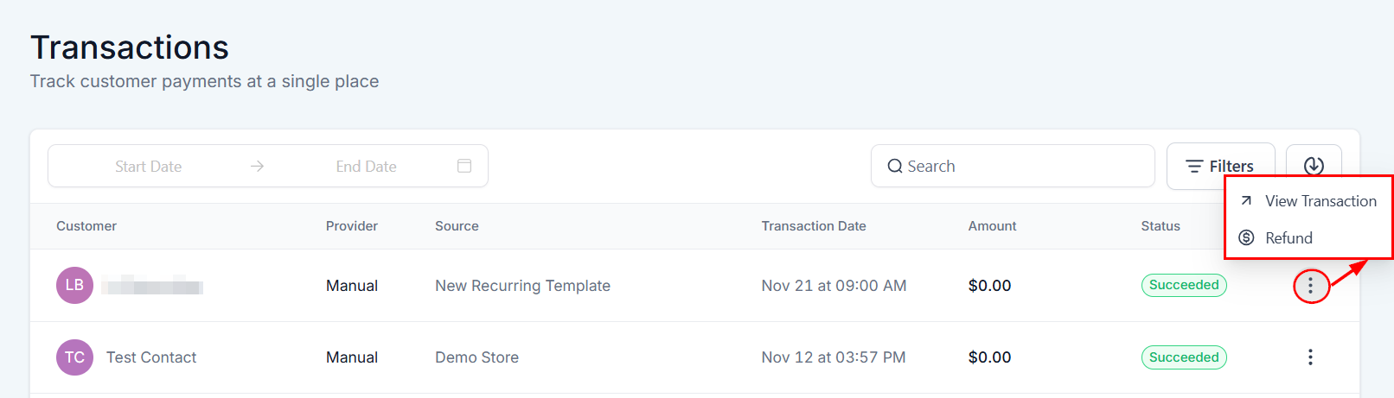Click the LB customer avatar
This screenshot has height=398, width=1394.
tap(74, 286)
